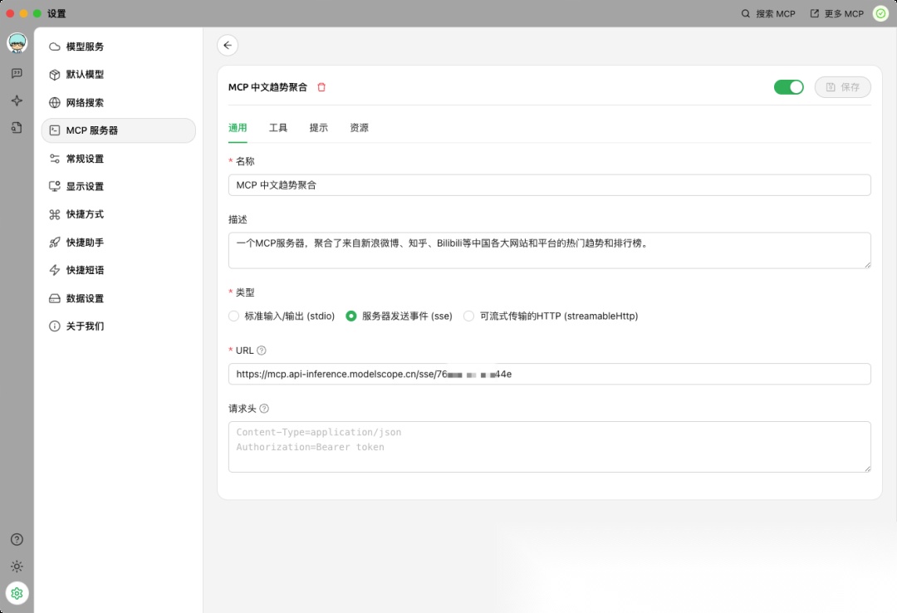Click the 保存 save button
The image size is (897, 613).
tap(843, 87)
